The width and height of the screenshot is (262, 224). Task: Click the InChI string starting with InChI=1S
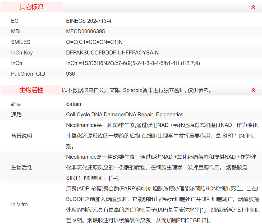(133, 63)
